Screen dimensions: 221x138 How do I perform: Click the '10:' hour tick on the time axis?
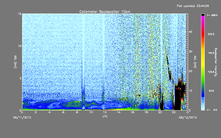pos(91,112)
